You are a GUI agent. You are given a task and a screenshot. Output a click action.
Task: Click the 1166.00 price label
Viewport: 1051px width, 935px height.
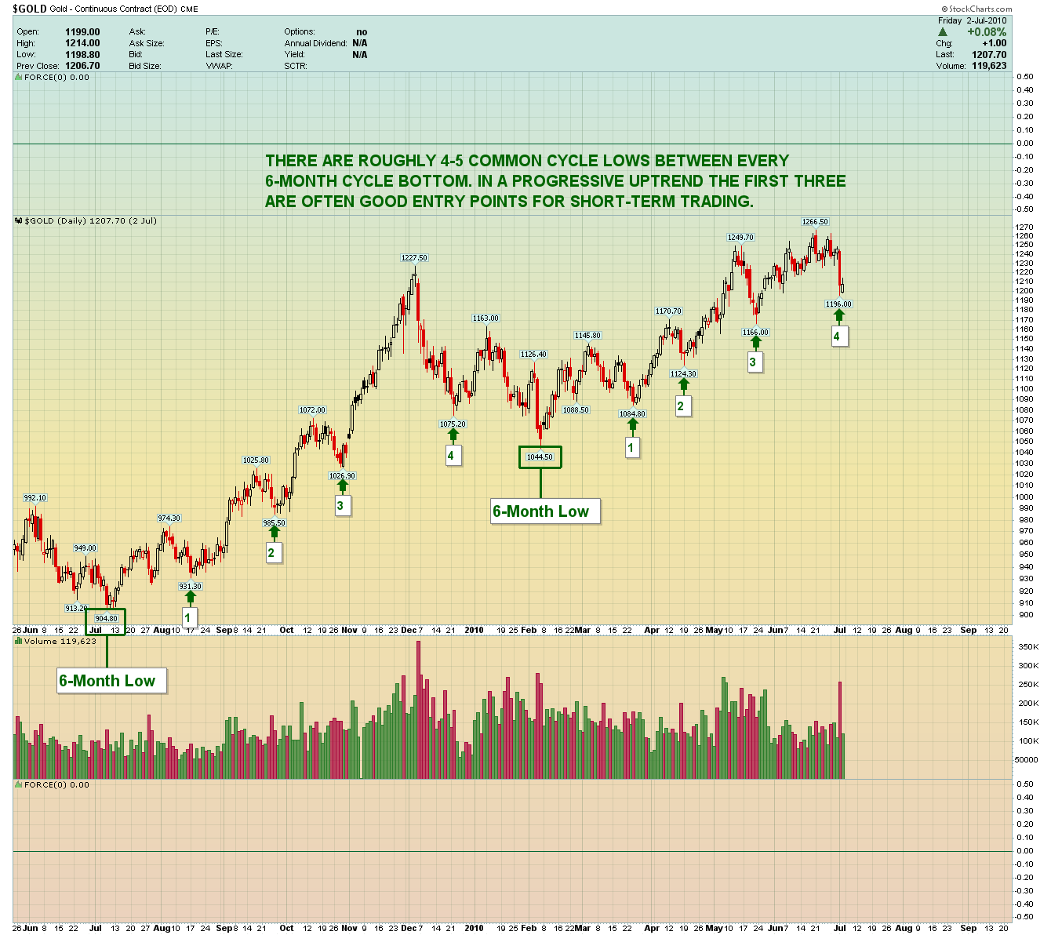[755, 333]
